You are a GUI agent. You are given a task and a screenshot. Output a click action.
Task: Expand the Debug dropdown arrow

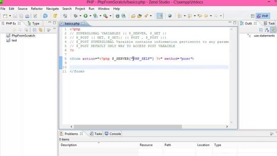point(81,16)
